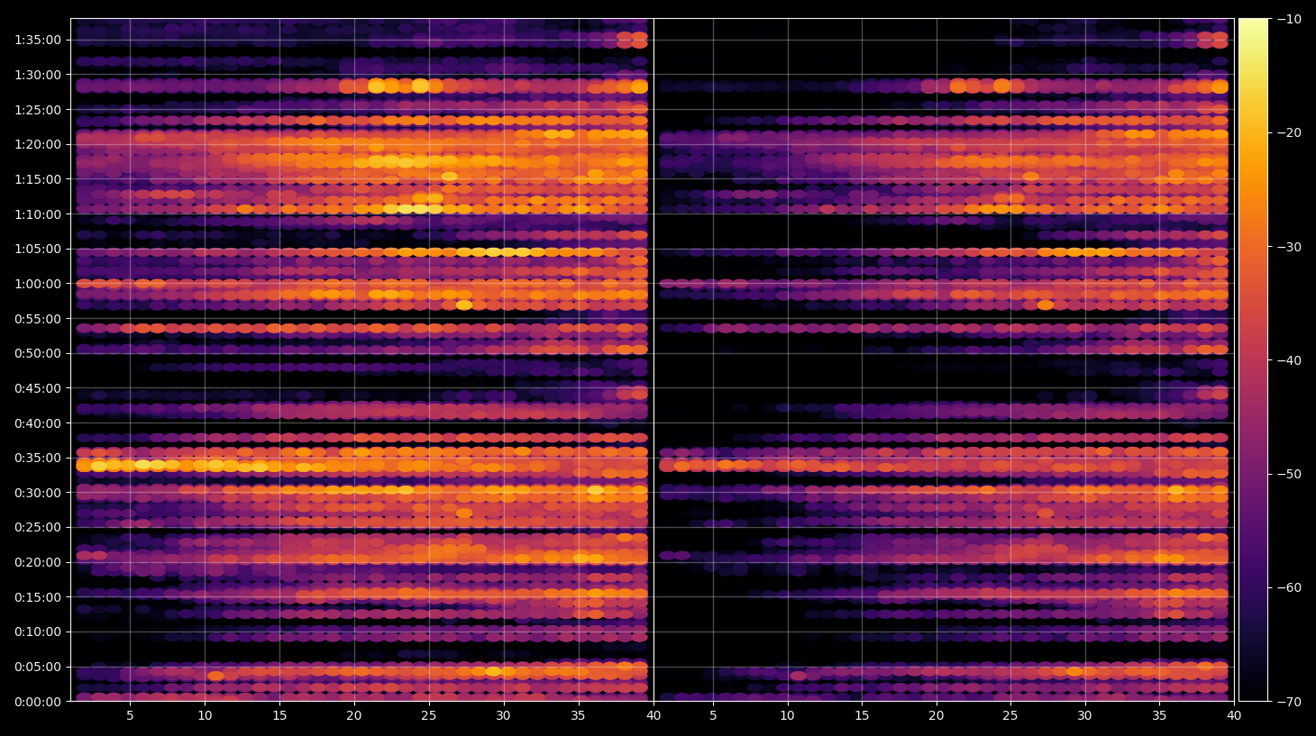The width and height of the screenshot is (1316, 736).
Task: Select x-axis label 10 under right heatmap
Action: (787, 716)
